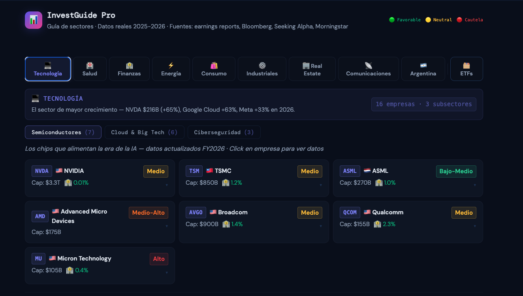Click the Medio risk badge on Qualcomm
This screenshot has height=296, width=523.
[464, 213]
